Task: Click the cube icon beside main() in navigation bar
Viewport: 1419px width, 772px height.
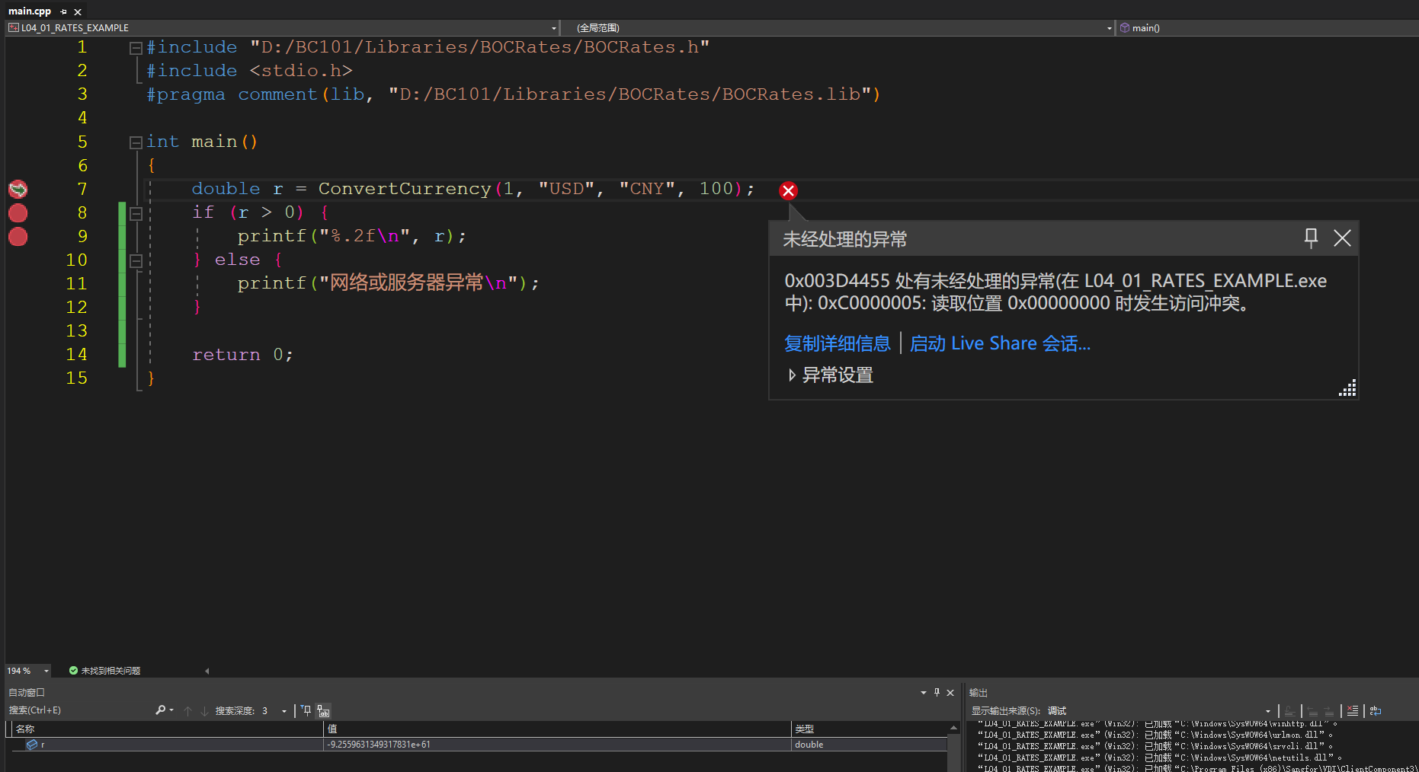Action: (x=1125, y=28)
